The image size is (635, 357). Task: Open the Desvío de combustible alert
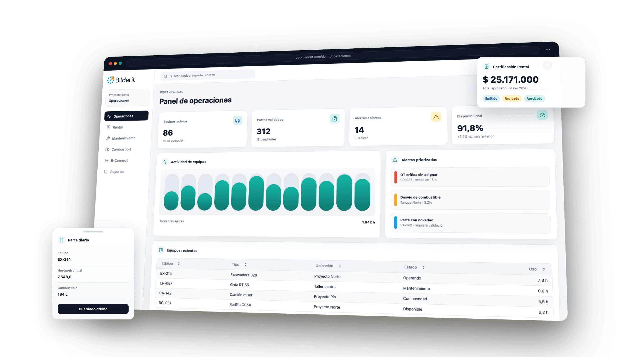470,200
